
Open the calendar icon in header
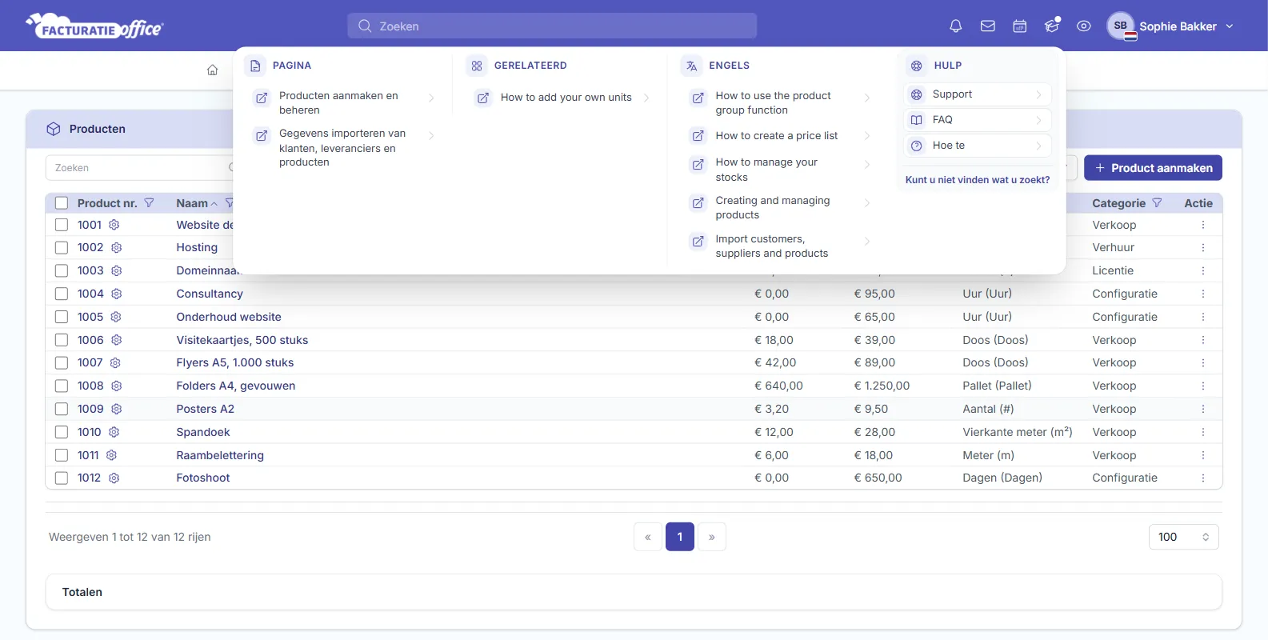click(1020, 26)
